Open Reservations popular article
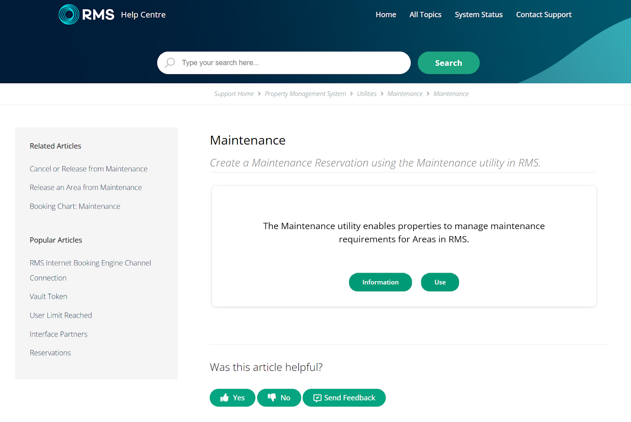 (50, 353)
